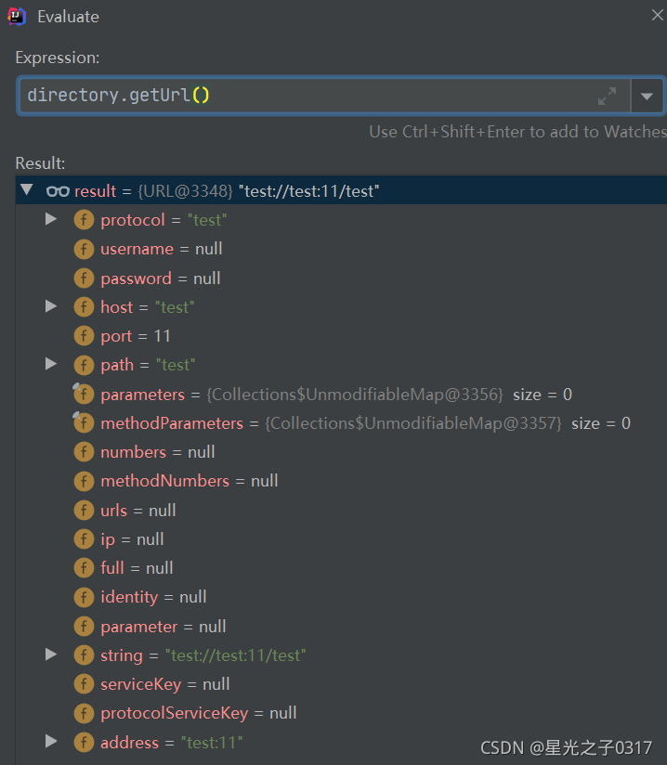The image size is (667, 765).
Task: Click the field icon next to protocolServiceKey
Action: click(x=84, y=713)
